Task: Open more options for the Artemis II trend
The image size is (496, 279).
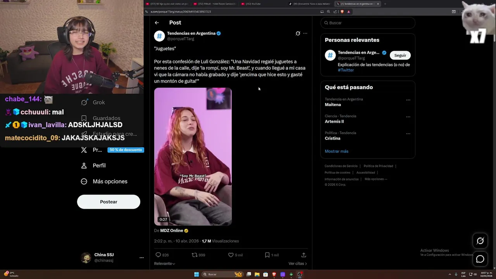Action: tap(408, 117)
